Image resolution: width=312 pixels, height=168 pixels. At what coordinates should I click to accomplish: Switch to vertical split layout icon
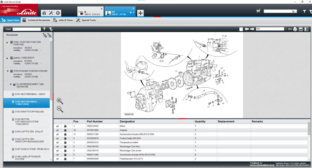(x=306, y=29)
